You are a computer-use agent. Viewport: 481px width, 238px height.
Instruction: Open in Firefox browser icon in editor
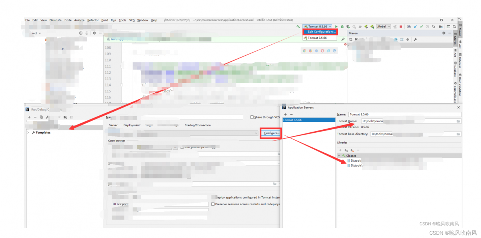point(310,51)
